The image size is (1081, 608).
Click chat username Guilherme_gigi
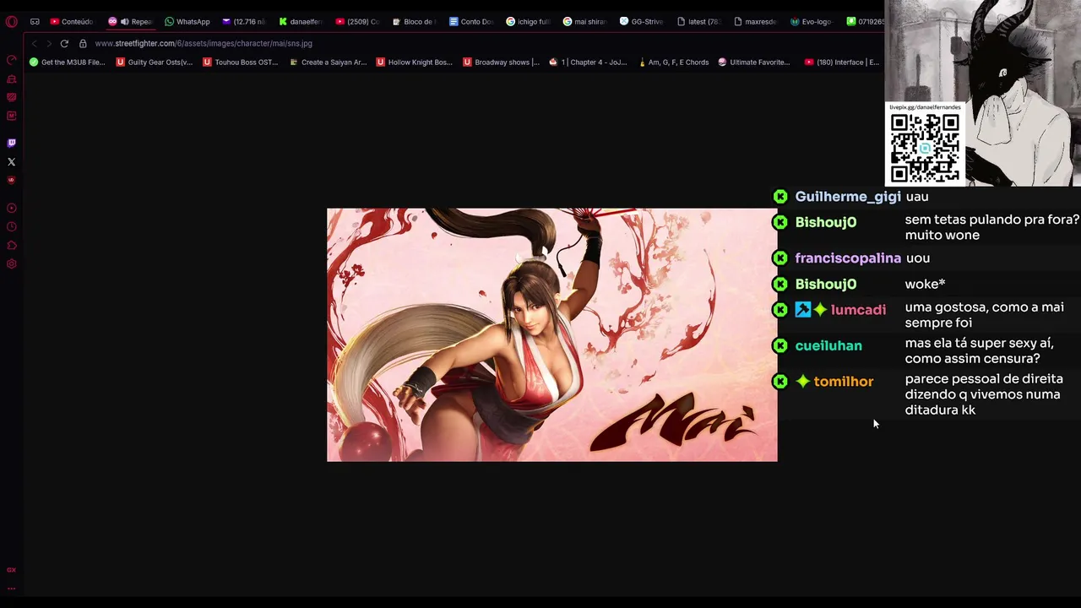click(x=848, y=197)
